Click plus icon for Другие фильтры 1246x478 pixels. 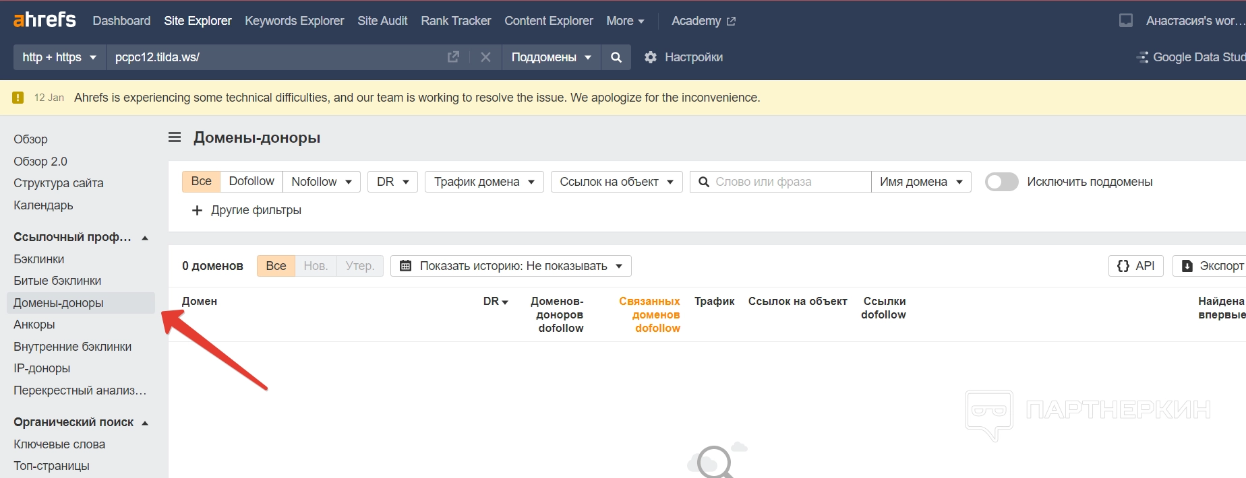(x=197, y=210)
